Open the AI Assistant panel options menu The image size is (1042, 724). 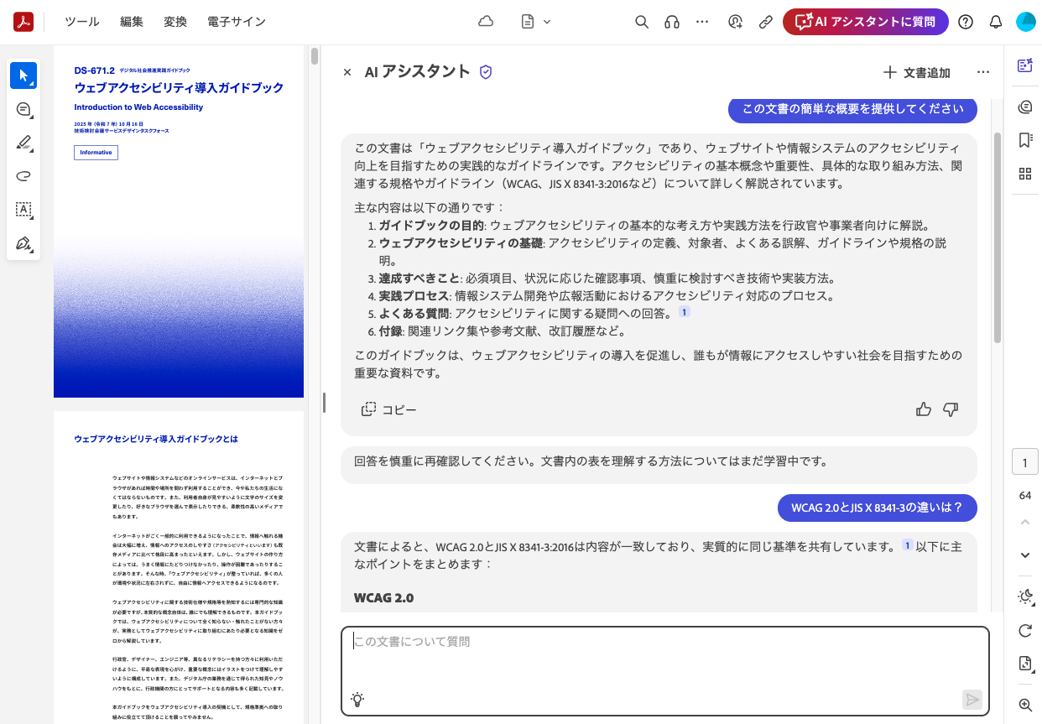click(983, 72)
